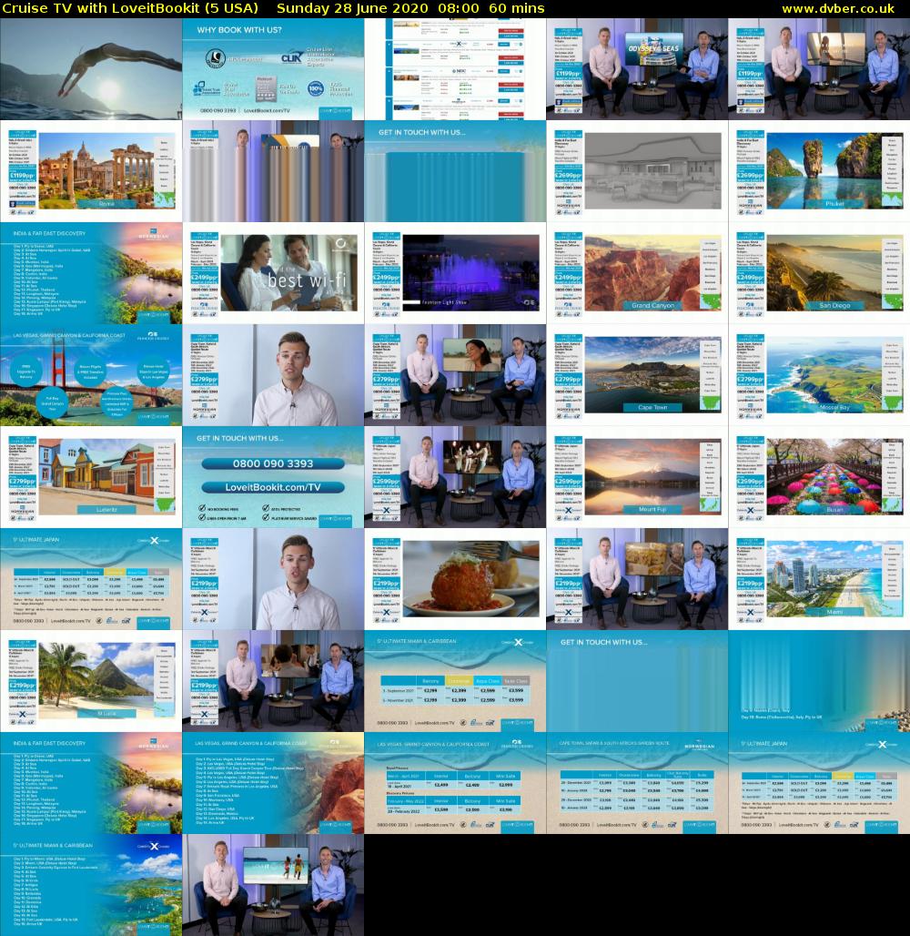
Task: Open the Miami beach skyline thumbnail
Action: (x=819, y=579)
